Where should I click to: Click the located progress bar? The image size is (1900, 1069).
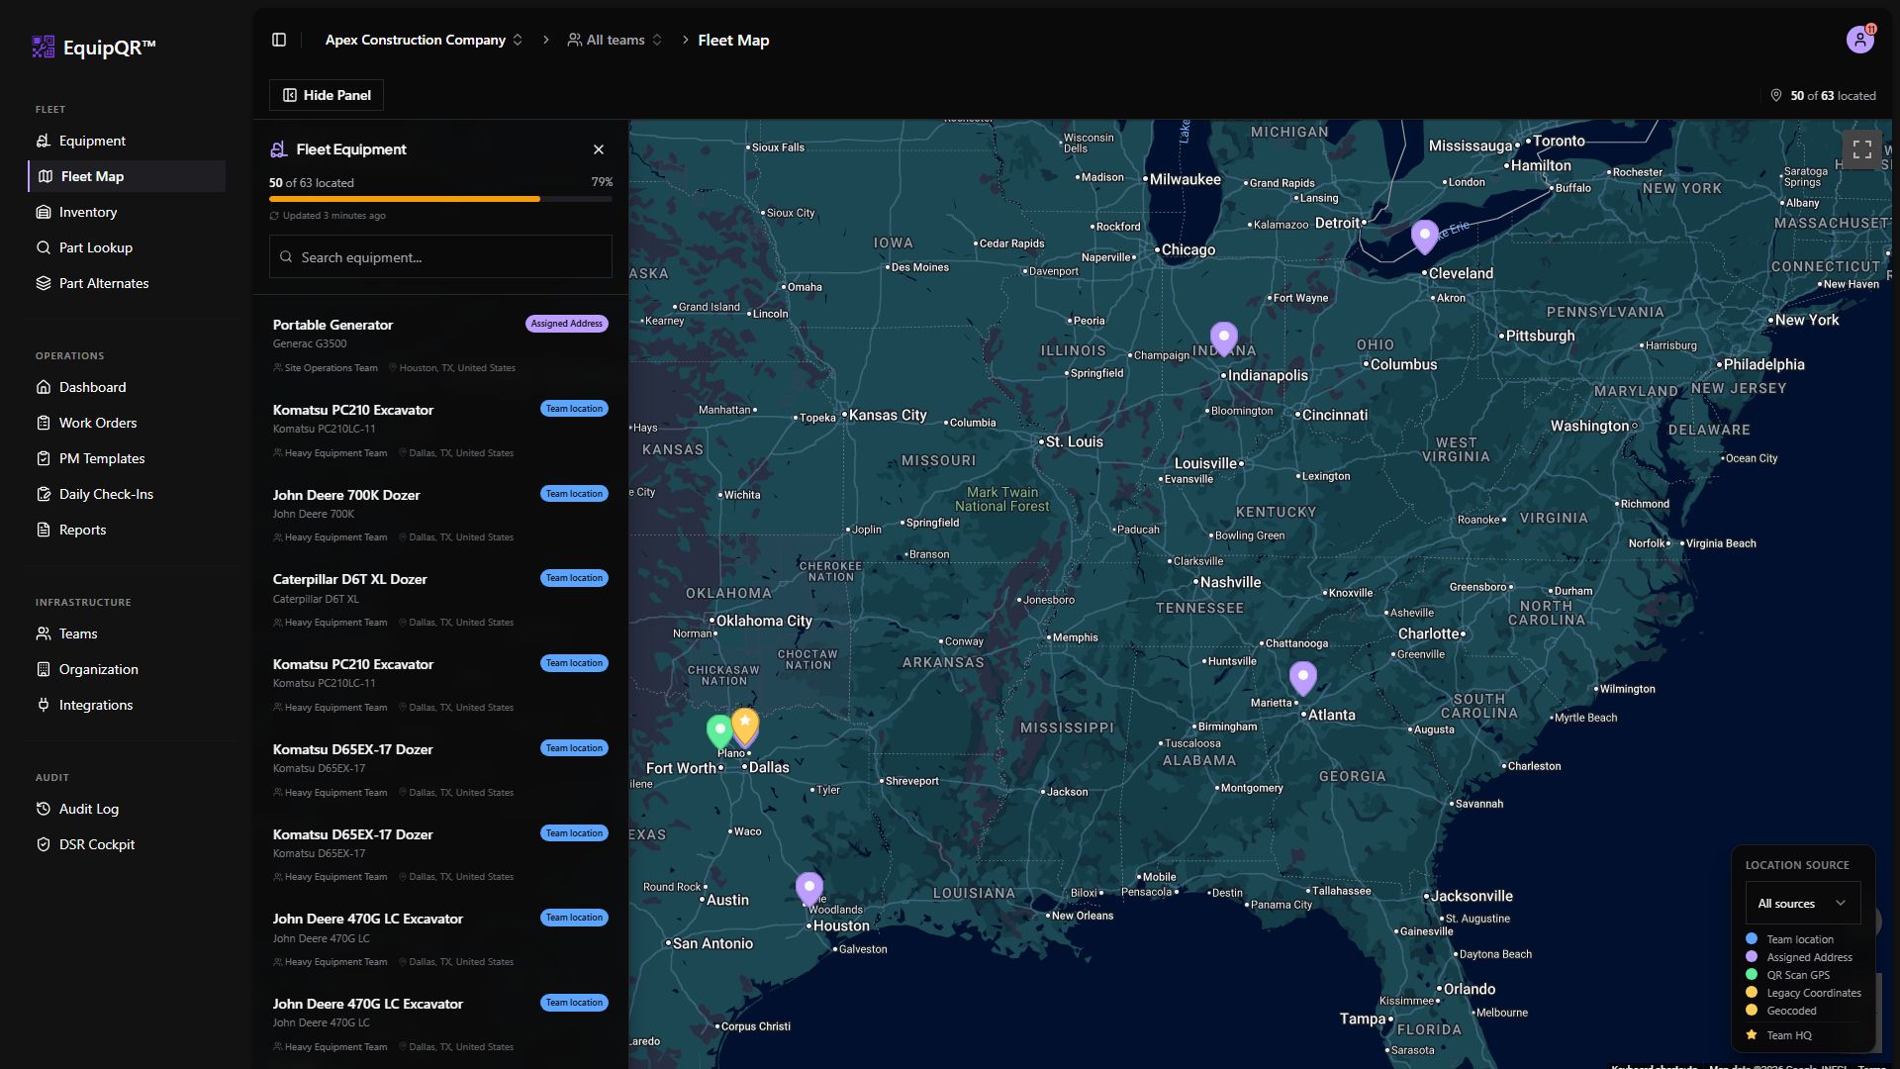[x=440, y=199]
